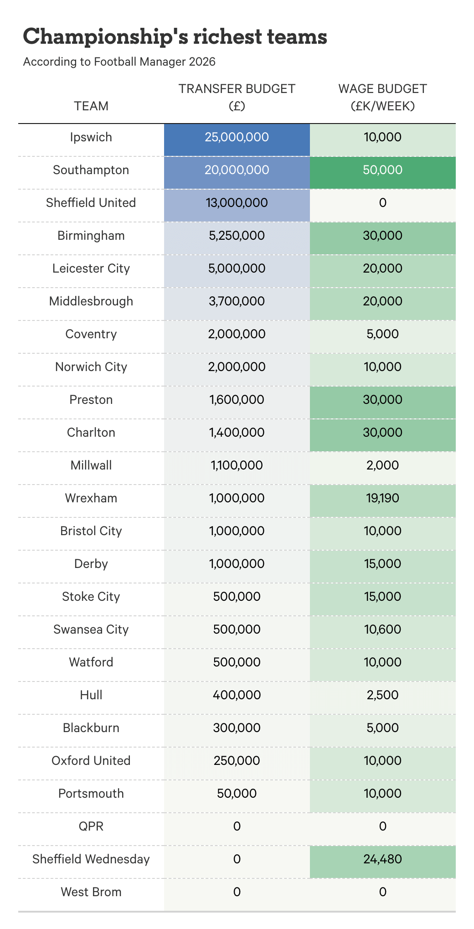The height and width of the screenshot is (929, 474).
Task: Select Hull's 400,000 transfer budget cell
Action: click(x=237, y=695)
